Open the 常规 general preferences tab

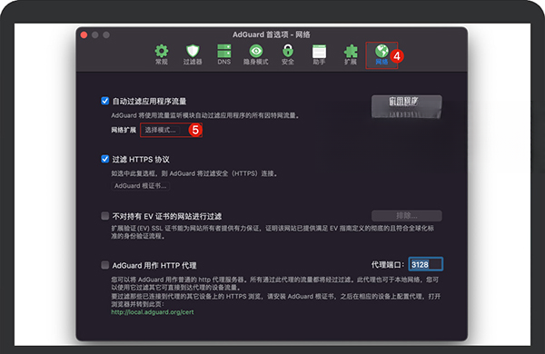click(x=162, y=54)
